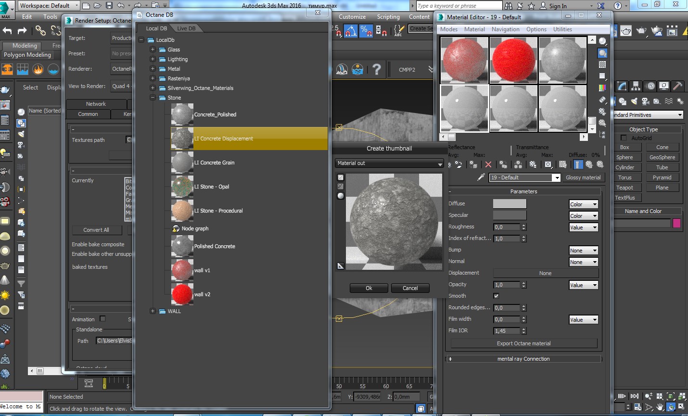Click the Convert All button
Image resolution: width=688 pixels, height=416 pixels.
(96, 230)
